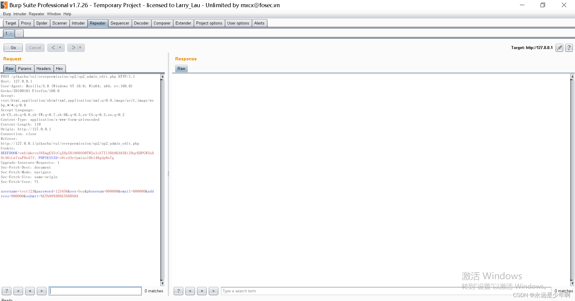
Task: Open the Spider tab
Action: 42,23
